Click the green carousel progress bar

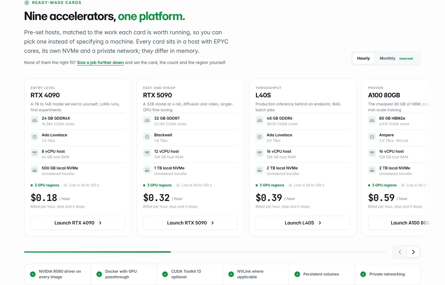tap(97, 252)
